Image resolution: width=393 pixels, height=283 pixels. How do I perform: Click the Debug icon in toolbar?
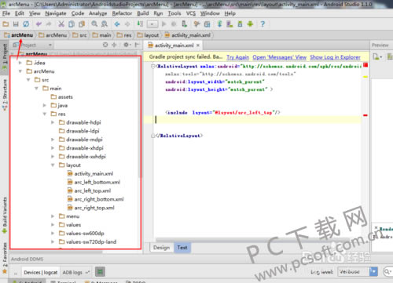coord(174,24)
